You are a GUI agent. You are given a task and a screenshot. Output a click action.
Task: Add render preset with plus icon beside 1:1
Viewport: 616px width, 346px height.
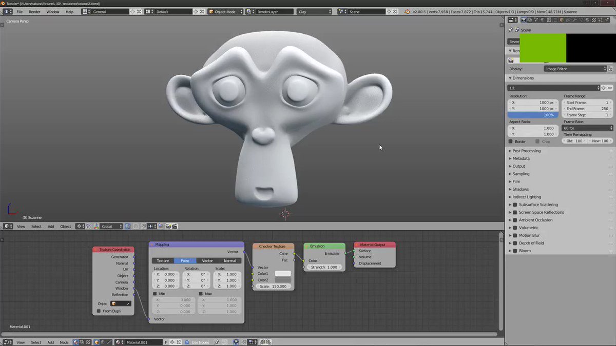tap(603, 88)
